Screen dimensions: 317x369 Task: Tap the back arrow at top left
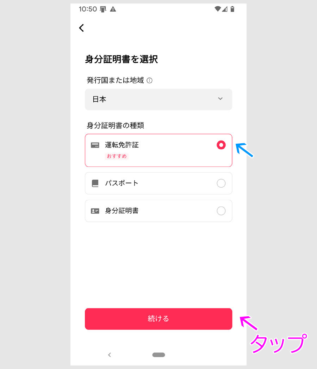[81, 28]
